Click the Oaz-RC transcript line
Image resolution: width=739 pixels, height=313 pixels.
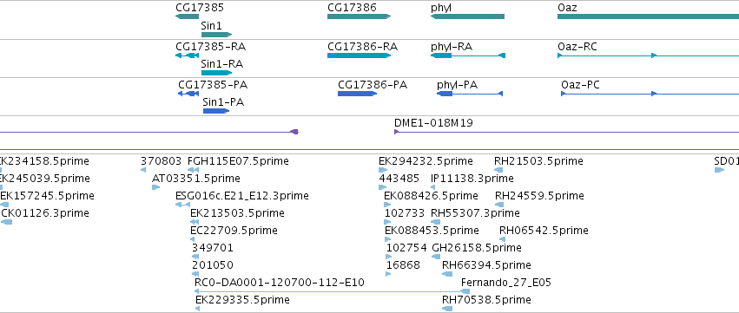(648, 55)
